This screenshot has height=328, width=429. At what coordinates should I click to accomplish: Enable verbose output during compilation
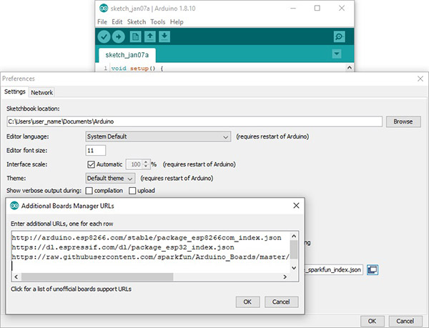coord(89,191)
